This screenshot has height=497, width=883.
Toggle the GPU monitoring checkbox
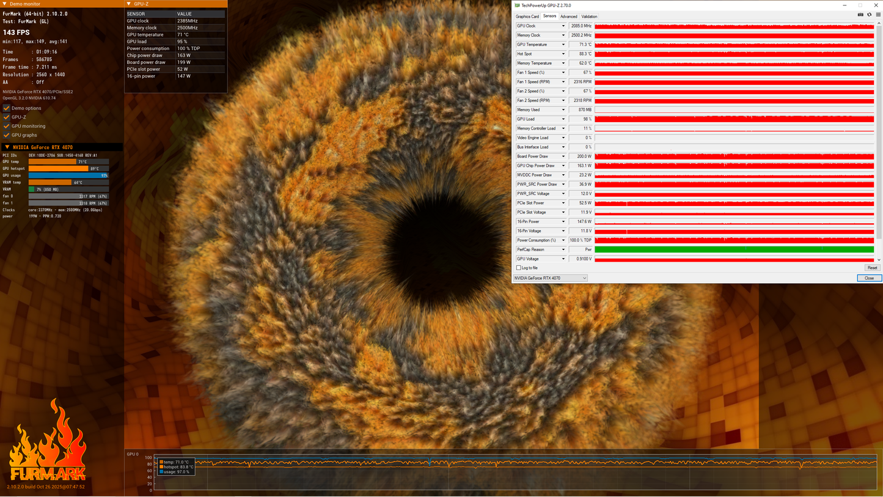coord(7,126)
